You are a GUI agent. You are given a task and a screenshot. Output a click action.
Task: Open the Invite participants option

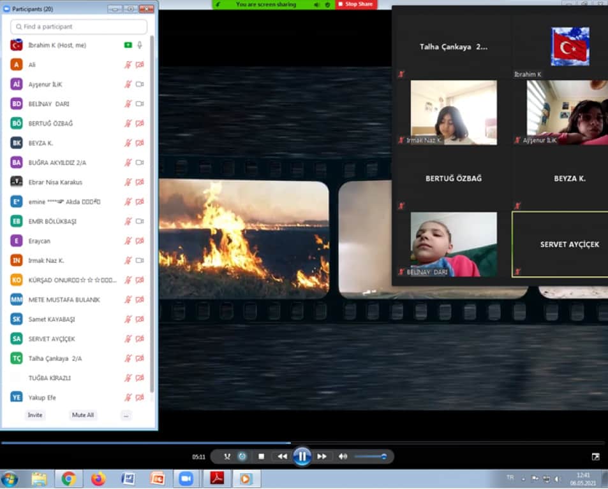point(35,415)
